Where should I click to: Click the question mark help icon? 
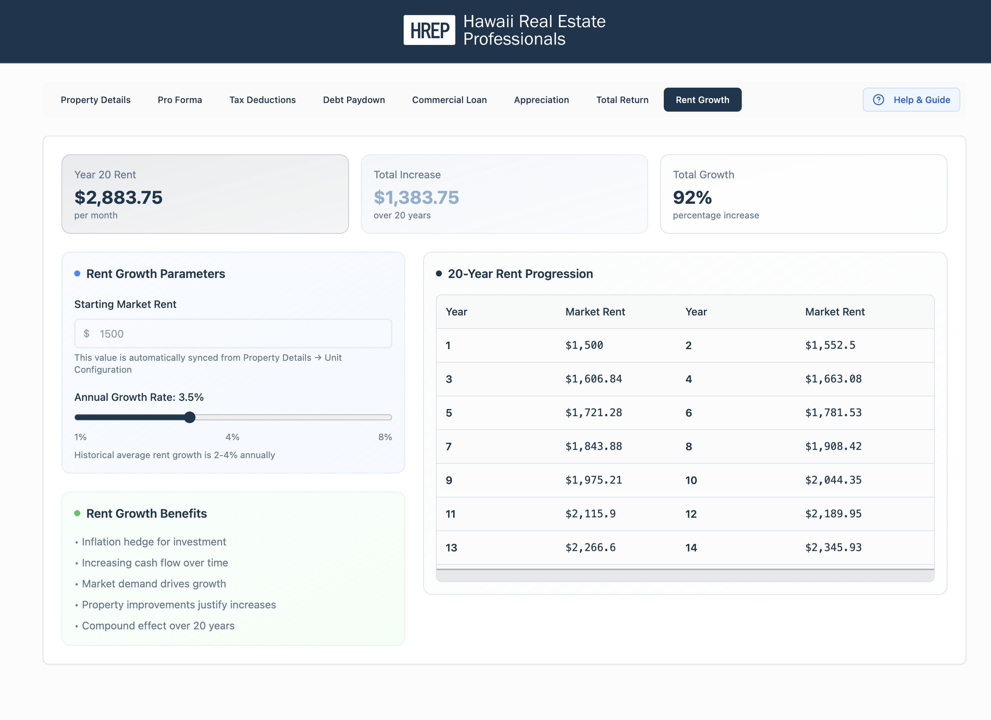[878, 100]
